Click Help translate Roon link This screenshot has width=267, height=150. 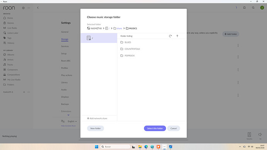click(x=68, y=126)
